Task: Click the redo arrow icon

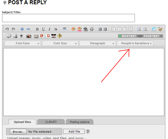Action: [x=13, y=29]
